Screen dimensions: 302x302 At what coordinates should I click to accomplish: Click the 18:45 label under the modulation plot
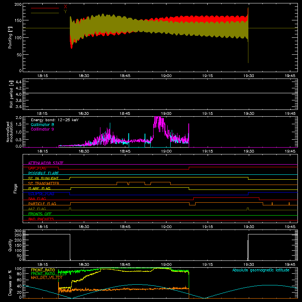[125, 151]
